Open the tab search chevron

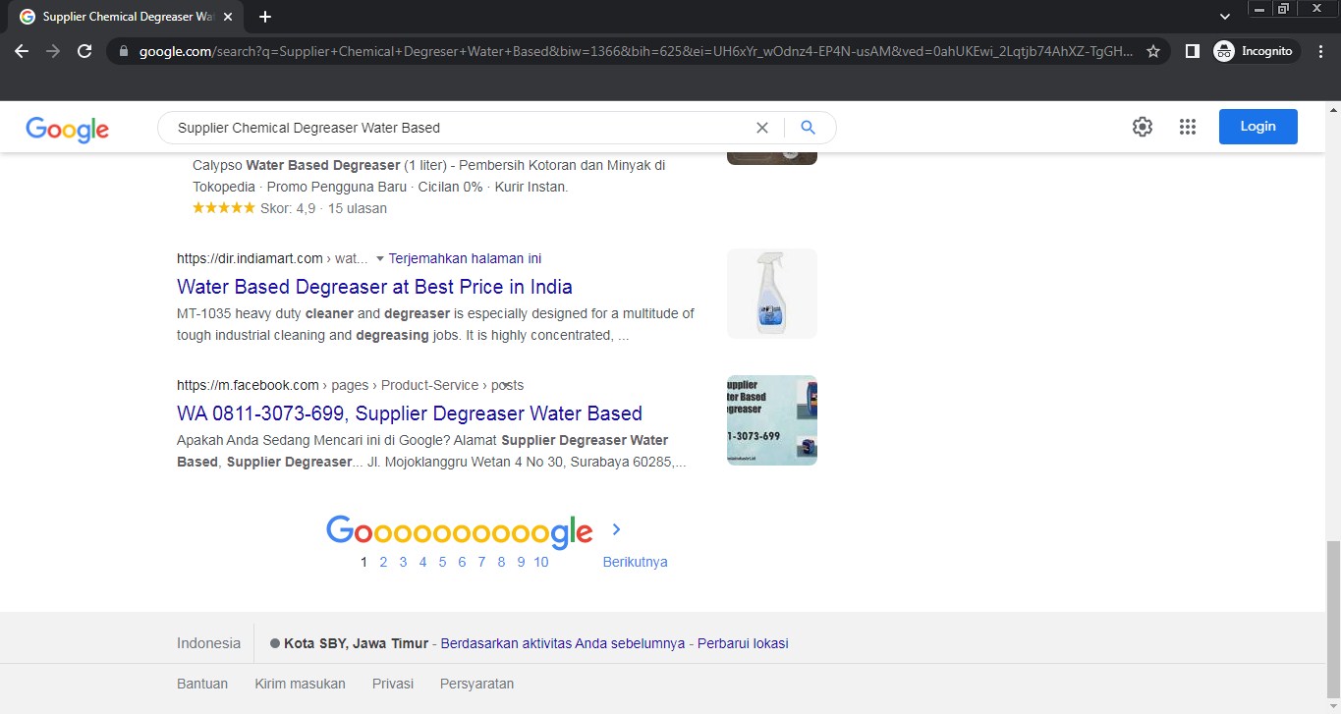pyautogui.click(x=1224, y=17)
